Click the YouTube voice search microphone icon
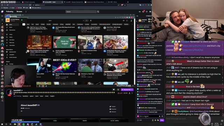The width and height of the screenshot is (224, 126). (91, 21)
